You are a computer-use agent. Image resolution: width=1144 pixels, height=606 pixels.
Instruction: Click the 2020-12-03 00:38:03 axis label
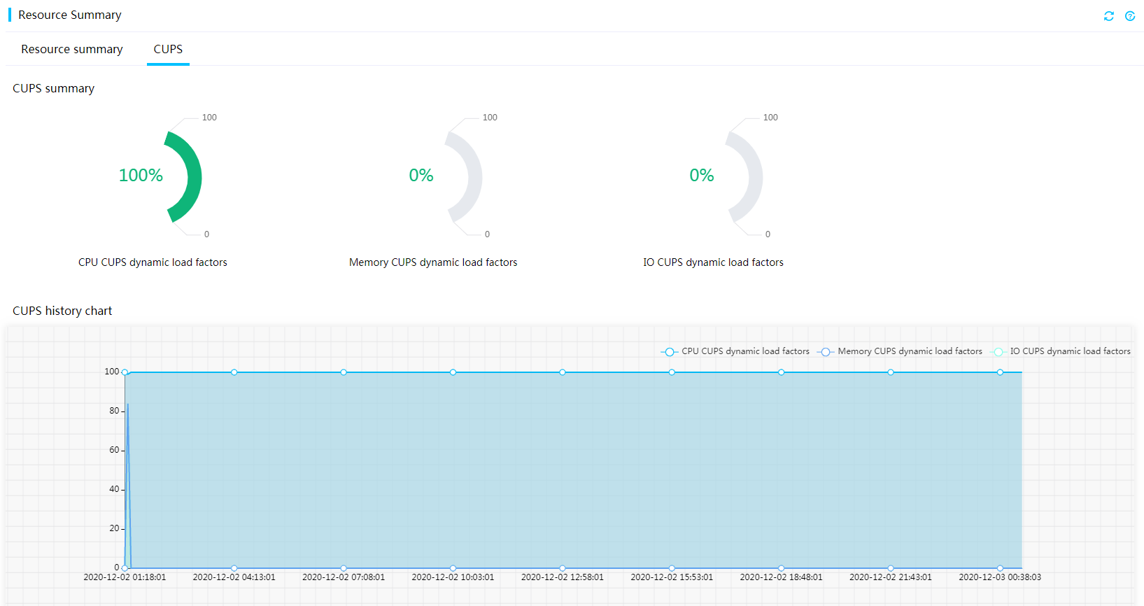[x=1000, y=577]
